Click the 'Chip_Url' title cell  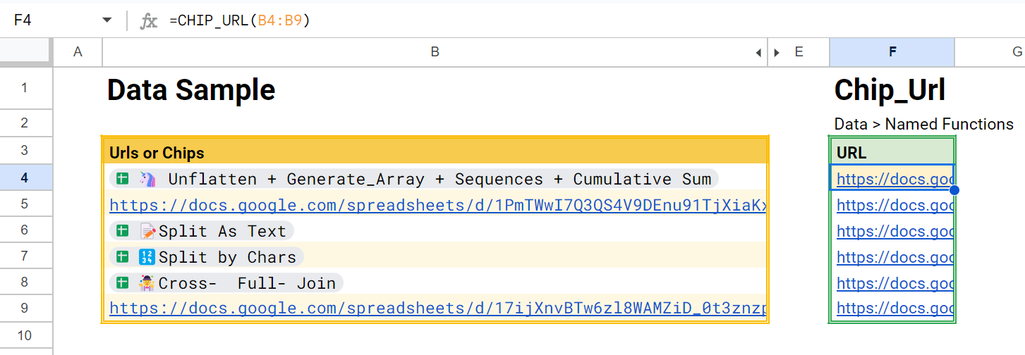pos(890,90)
